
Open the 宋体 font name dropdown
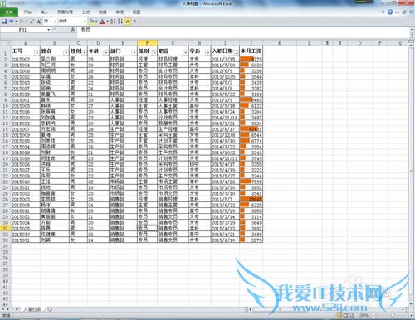[x=85, y=22]
